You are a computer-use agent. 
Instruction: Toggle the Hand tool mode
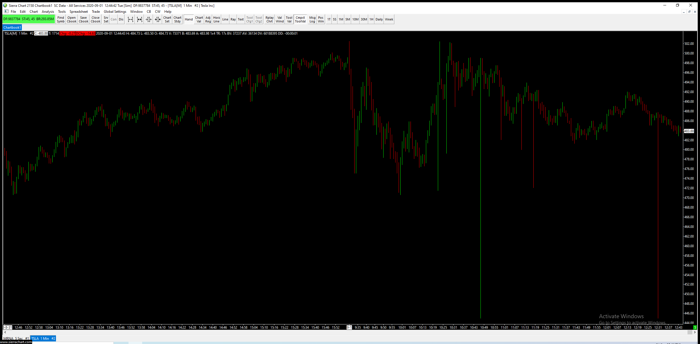point(189,19)
